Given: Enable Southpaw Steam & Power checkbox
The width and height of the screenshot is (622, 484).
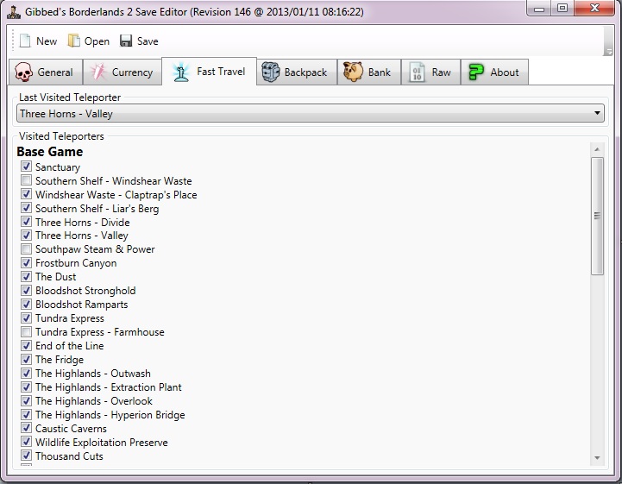Looking at the screenshot, I should click(26, 248).
